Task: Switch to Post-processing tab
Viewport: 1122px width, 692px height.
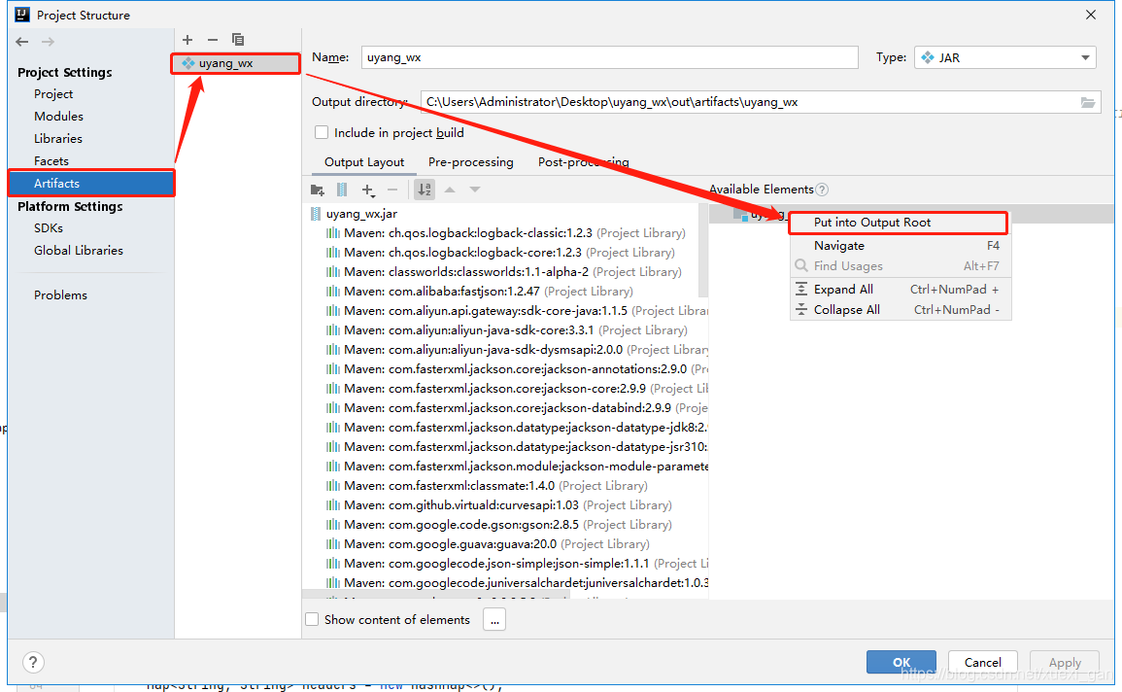Action: tap(583, 161)
